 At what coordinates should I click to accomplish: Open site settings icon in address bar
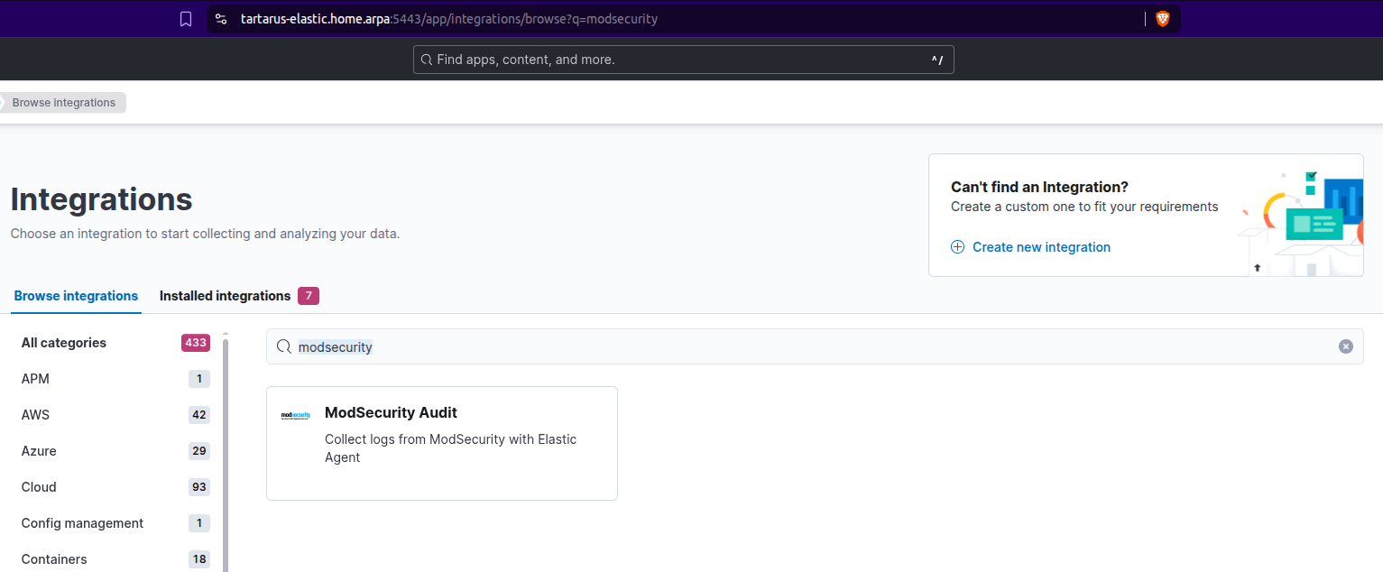pyautogui.click(x=222, y=19)
